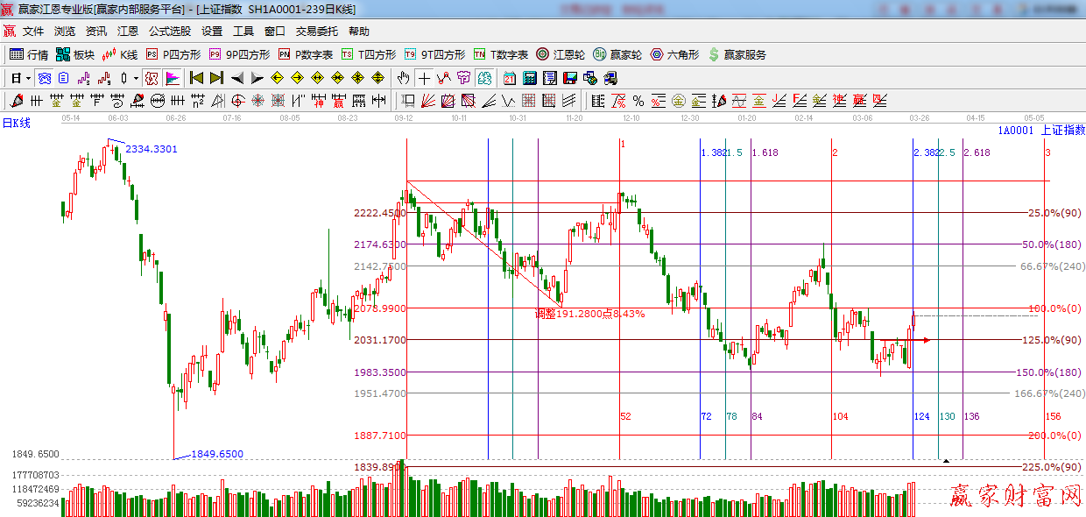
Task: Expand the candlestick style dropdown arrow
Action: (x=136, y=78)
